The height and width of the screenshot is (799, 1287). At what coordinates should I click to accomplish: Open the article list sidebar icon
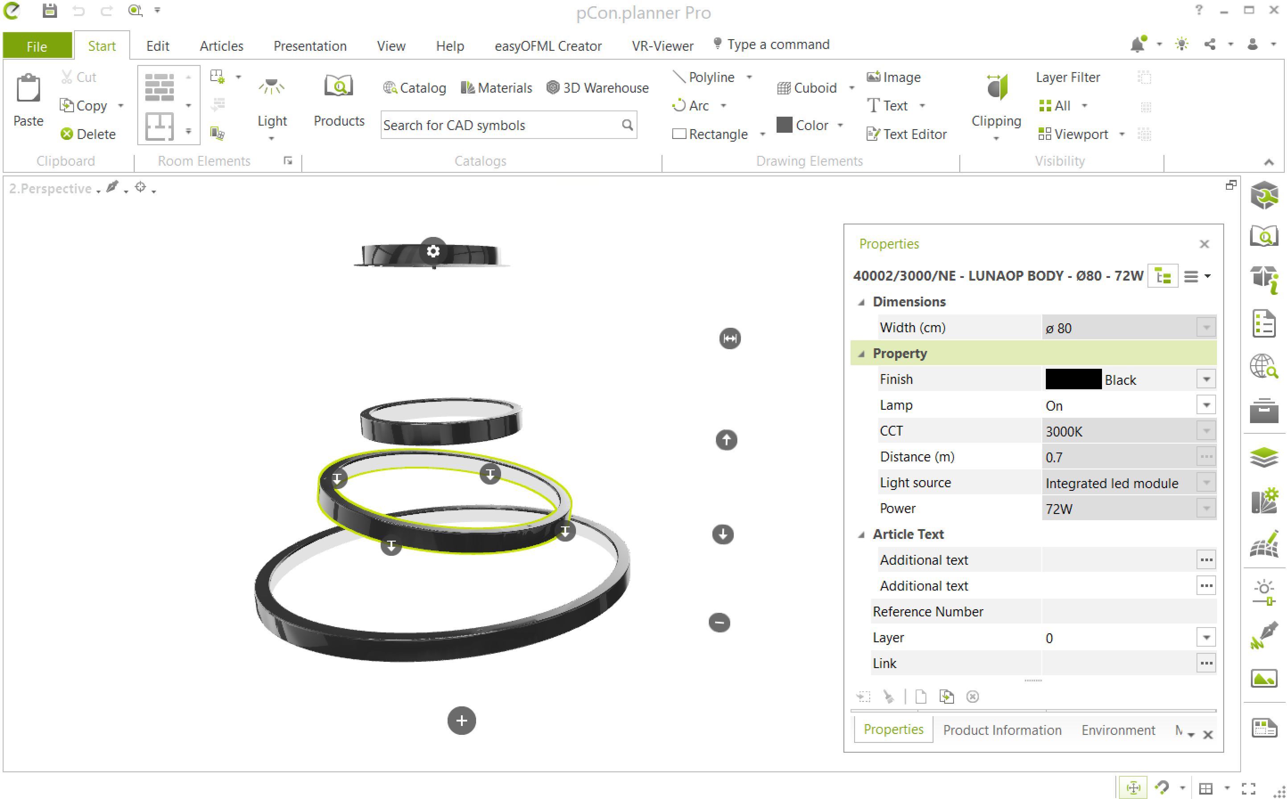(1264, 323)
